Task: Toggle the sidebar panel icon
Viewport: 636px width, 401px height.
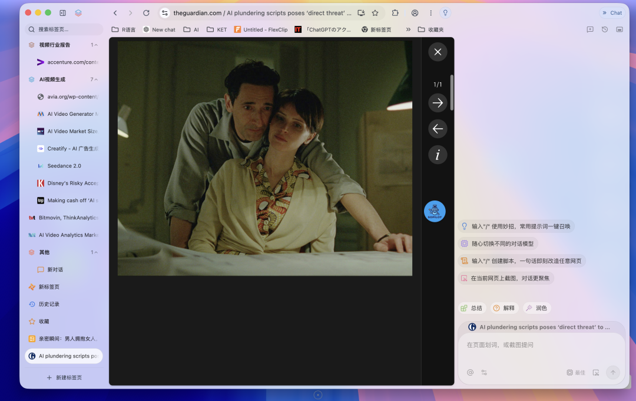Action: (x=62, y=13)
